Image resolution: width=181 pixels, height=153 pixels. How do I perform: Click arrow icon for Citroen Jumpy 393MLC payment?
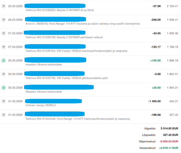3,101
